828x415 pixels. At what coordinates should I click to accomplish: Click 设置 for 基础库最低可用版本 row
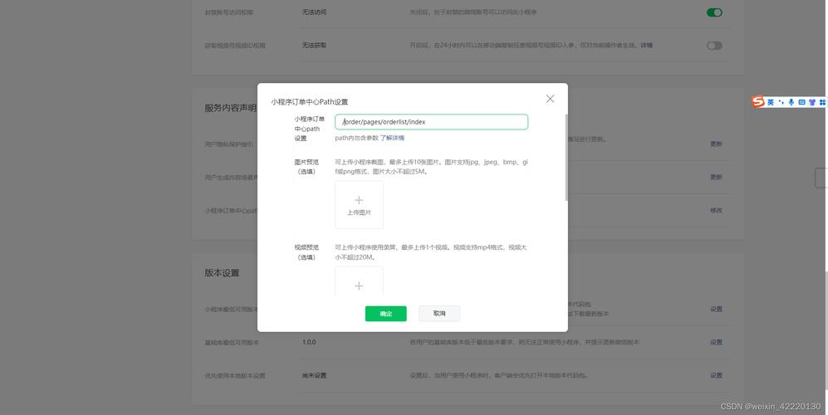pyautogui.click(x=716, y=342)
